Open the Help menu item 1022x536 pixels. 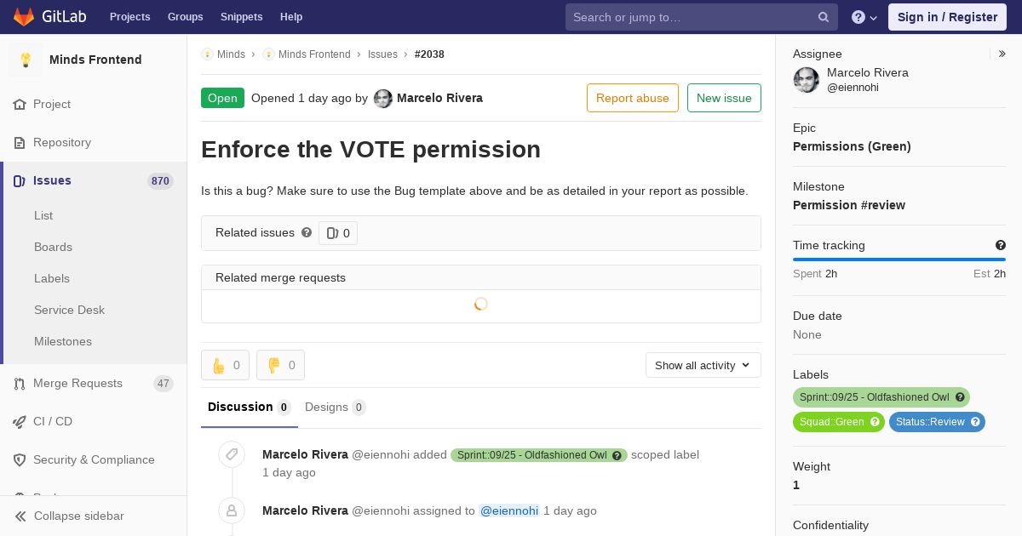tap(291, 17)
